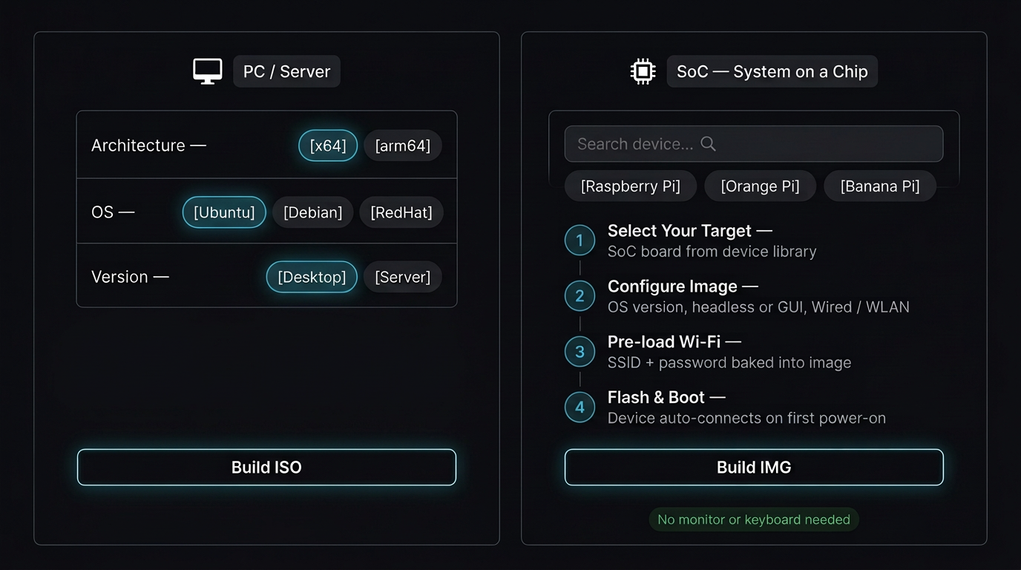Click the No monitor or keyboard needed badge
The image size is (1021, 570).
click(x=753, y=520)
